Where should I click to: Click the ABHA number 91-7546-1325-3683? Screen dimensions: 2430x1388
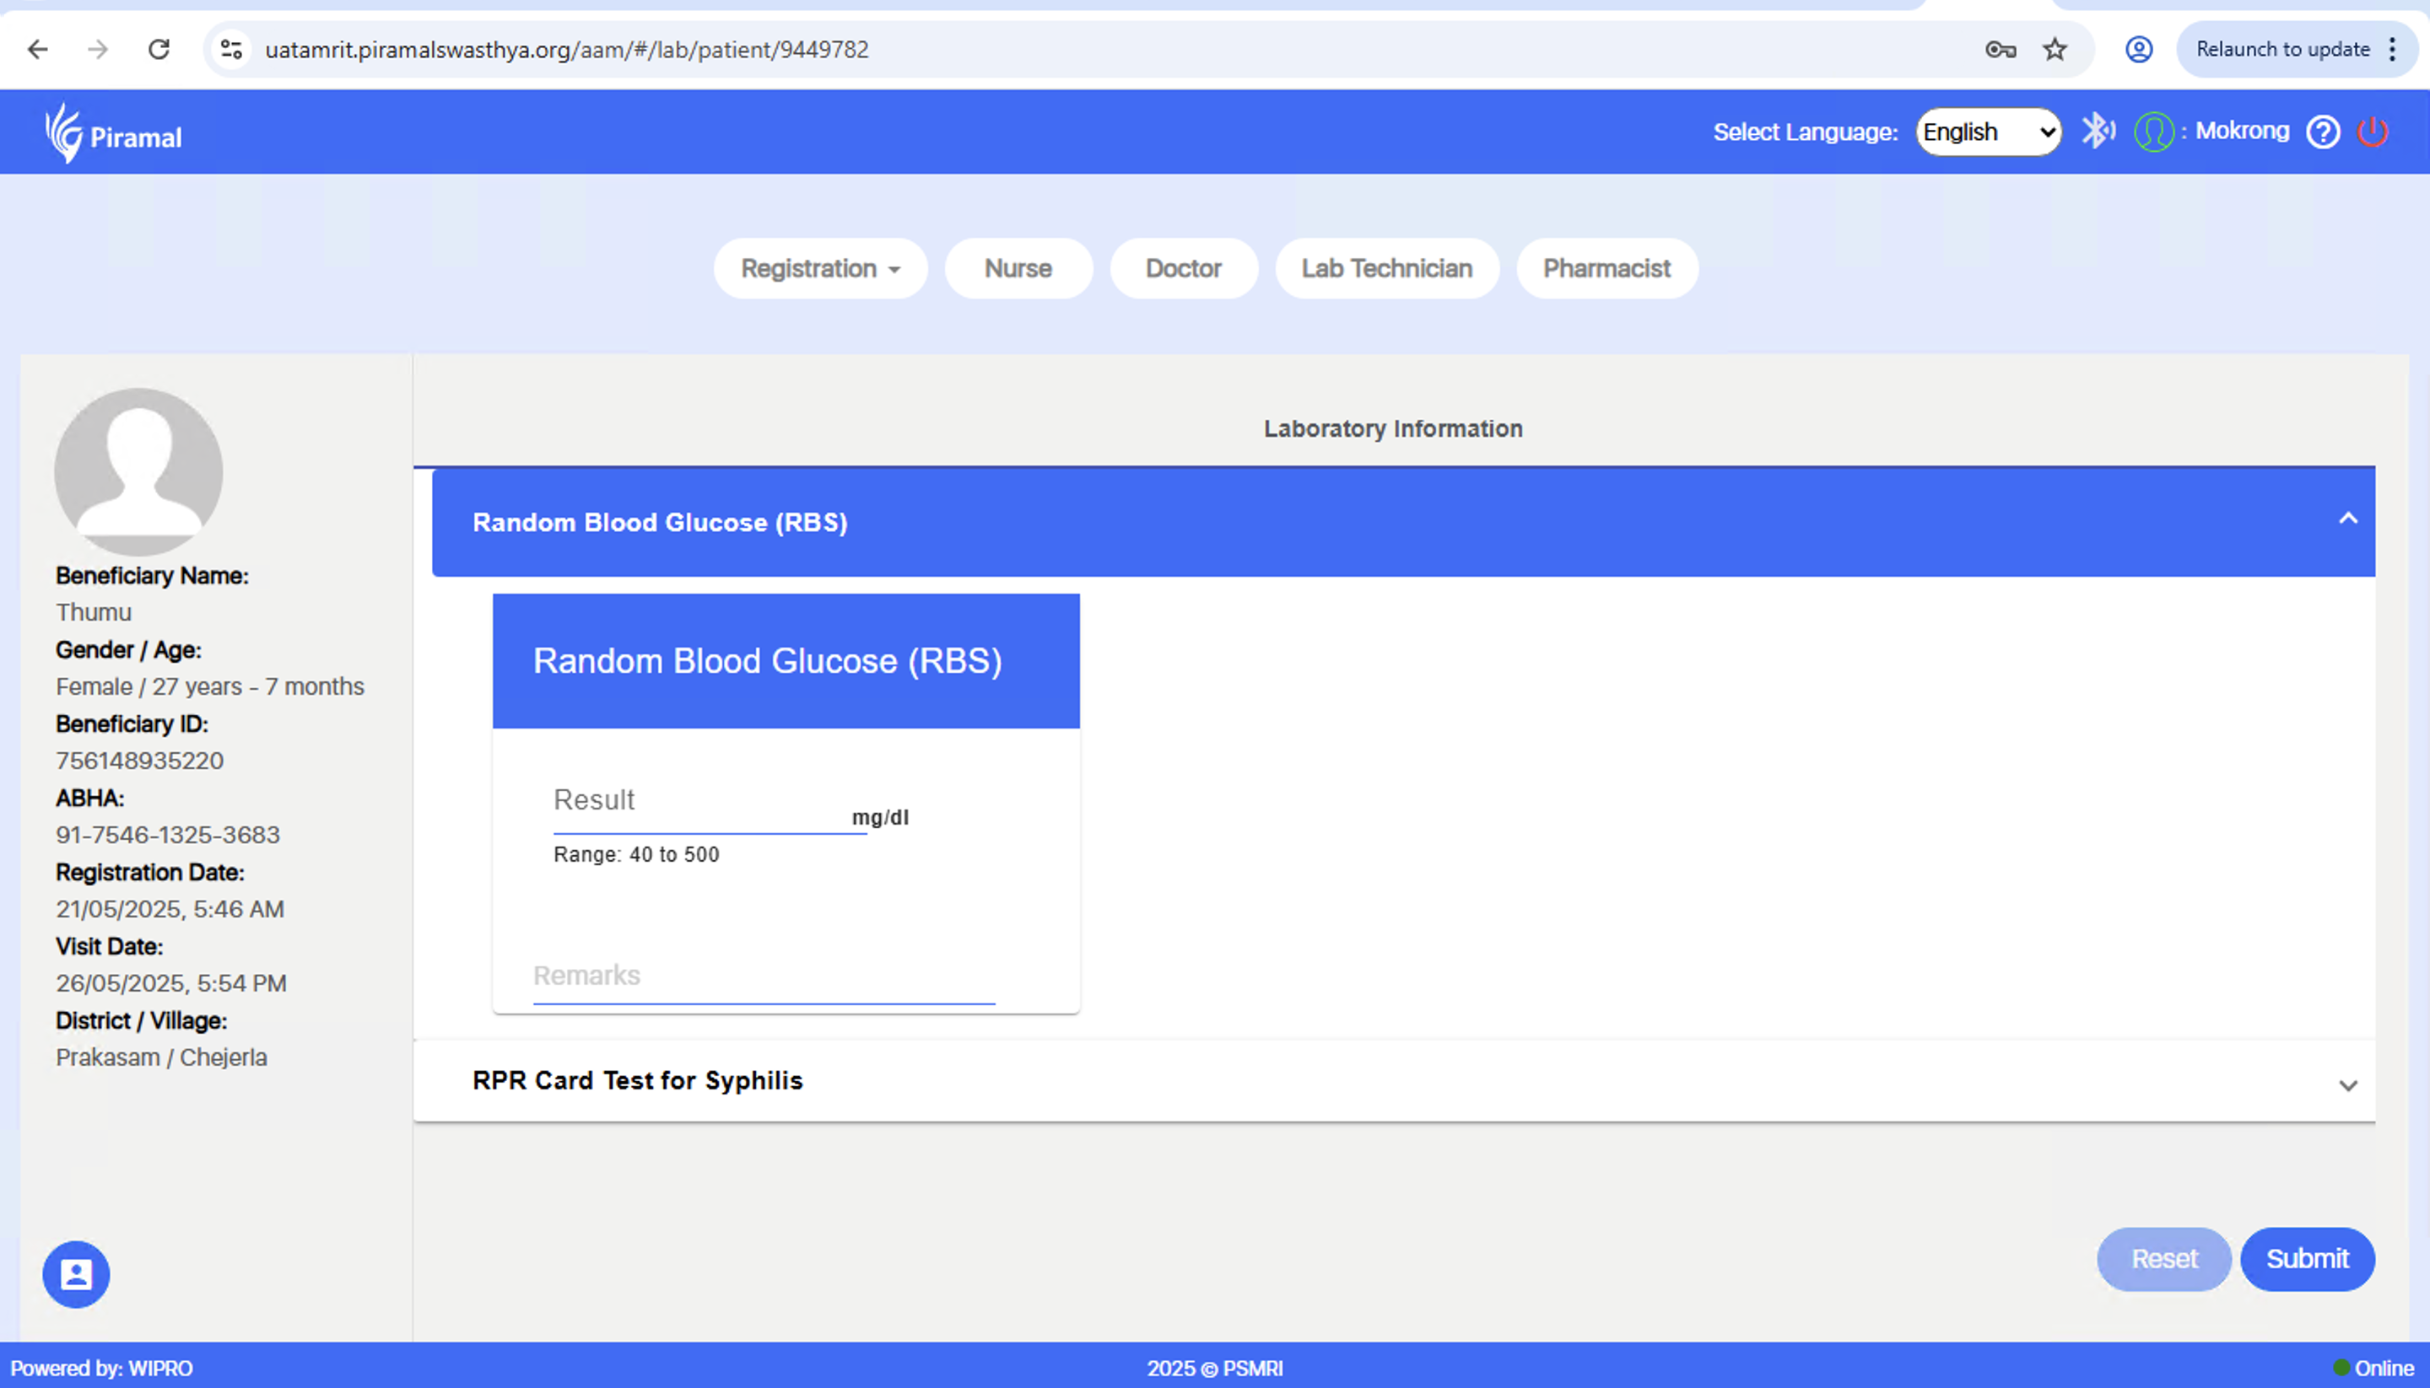coord(168,834)
